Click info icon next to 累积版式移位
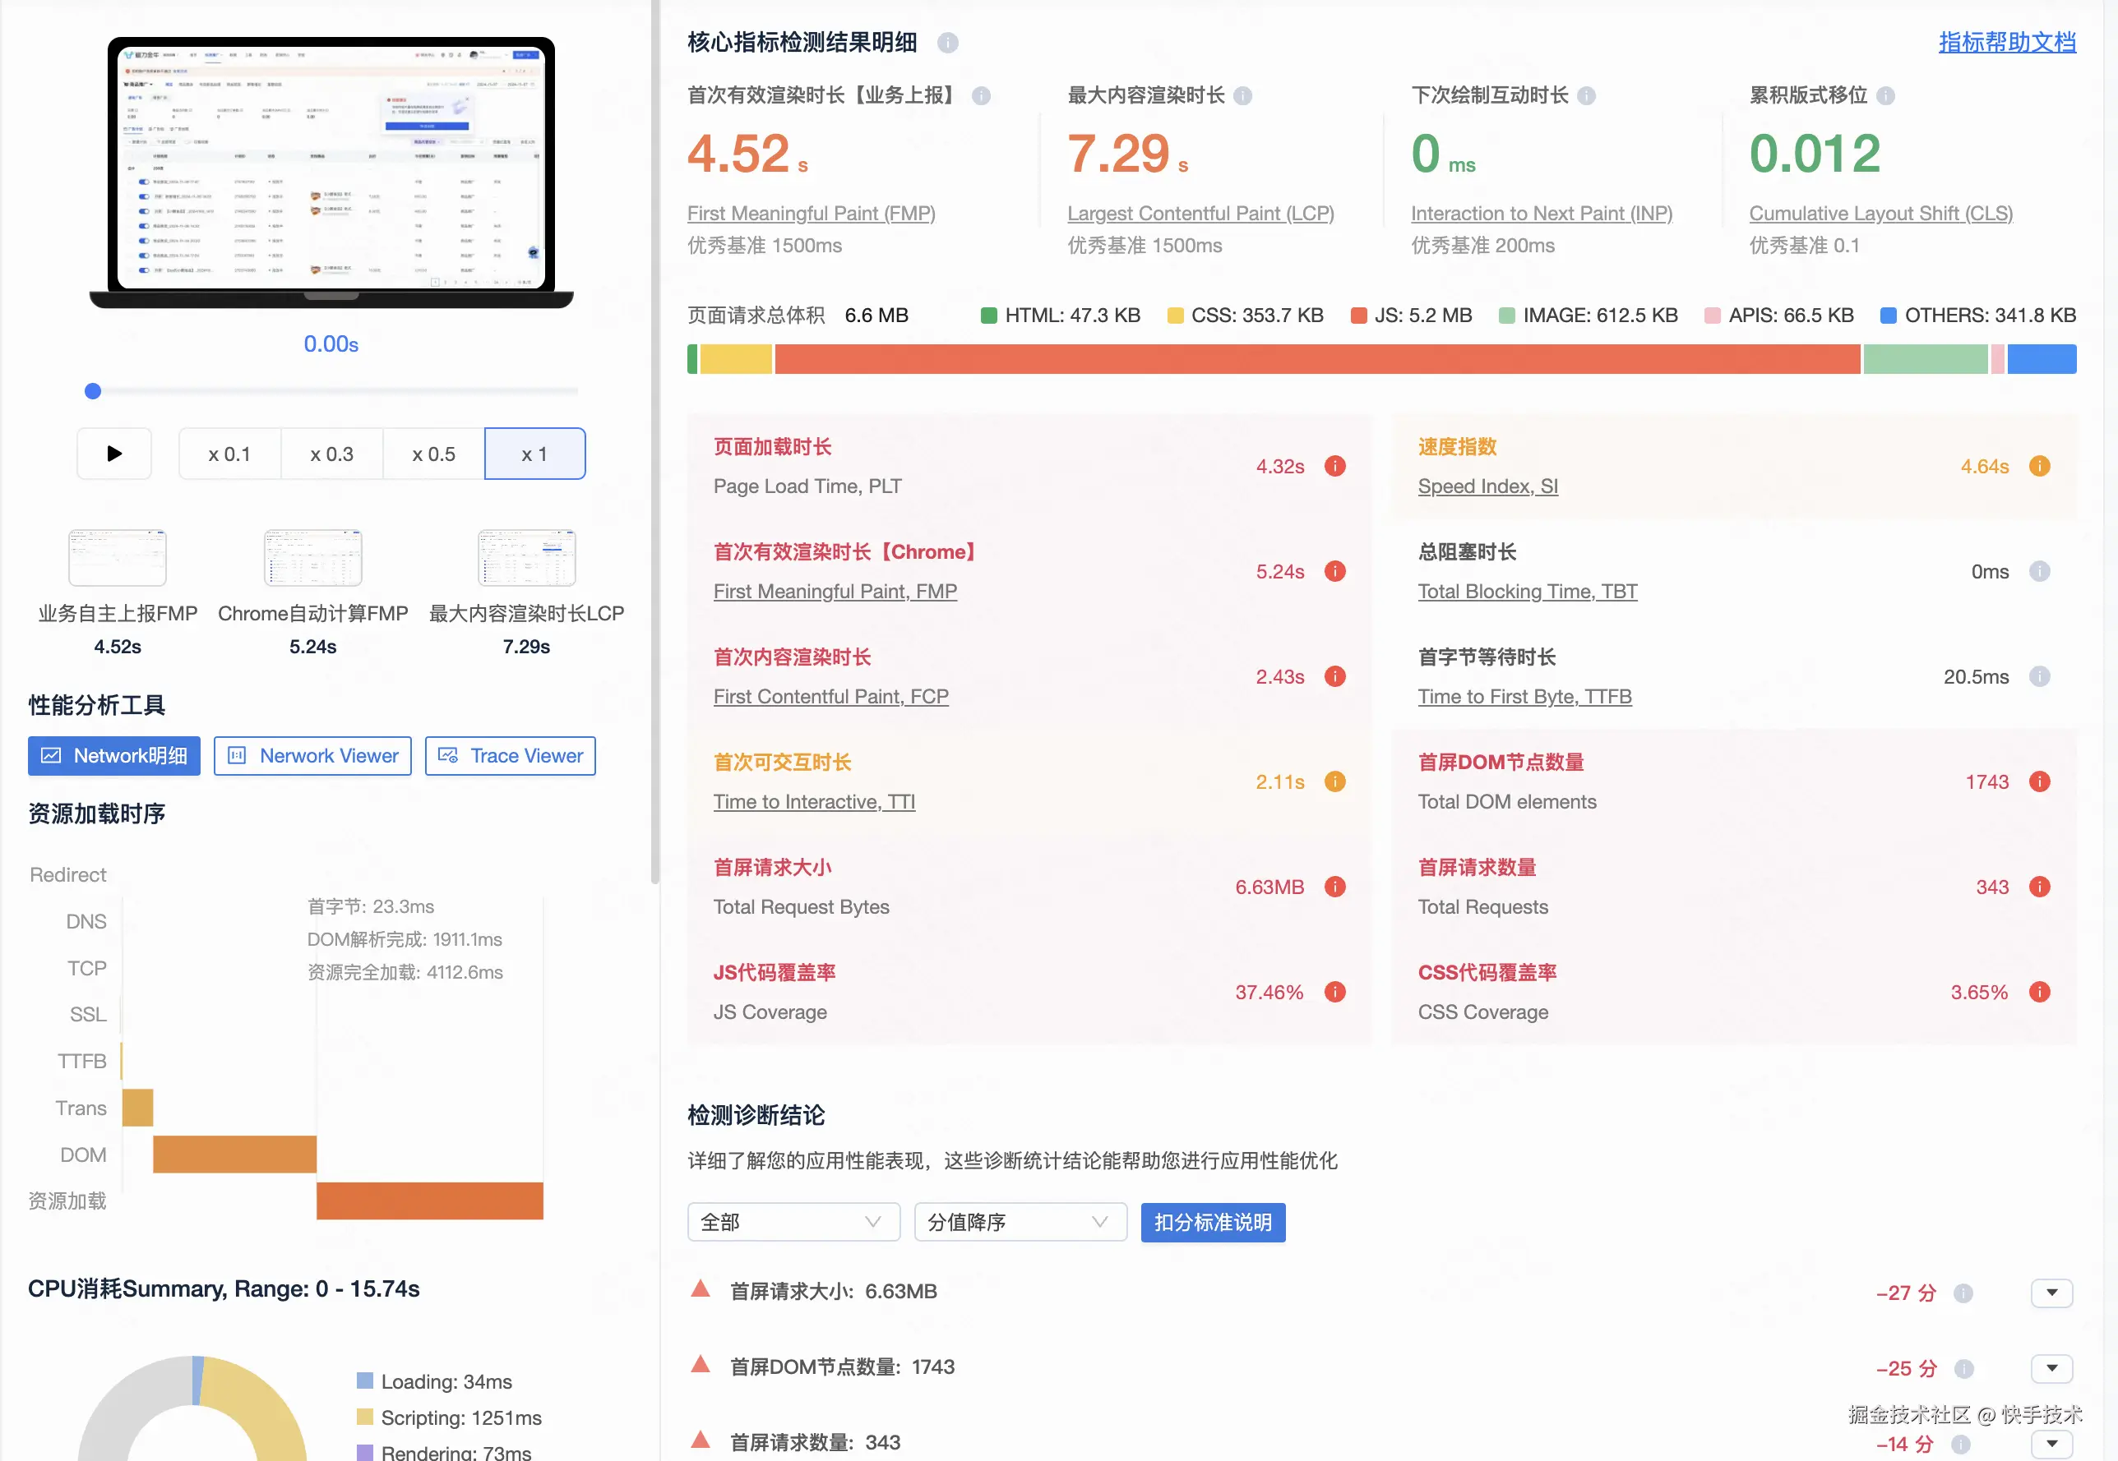Viewport: 2118px width, 1461px height. click(1885, 95)
